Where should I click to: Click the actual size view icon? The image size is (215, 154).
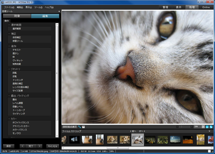point(207,127)
